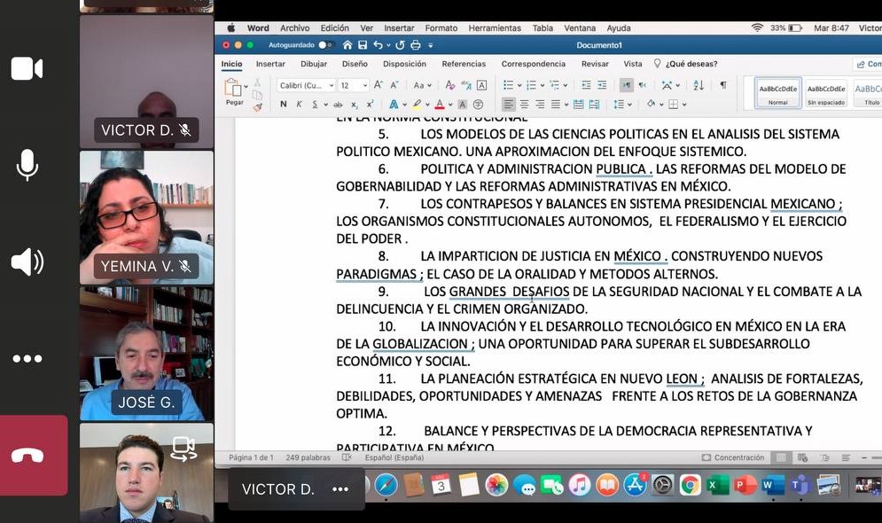Click the Save disk icon

(x=363, y=45)
